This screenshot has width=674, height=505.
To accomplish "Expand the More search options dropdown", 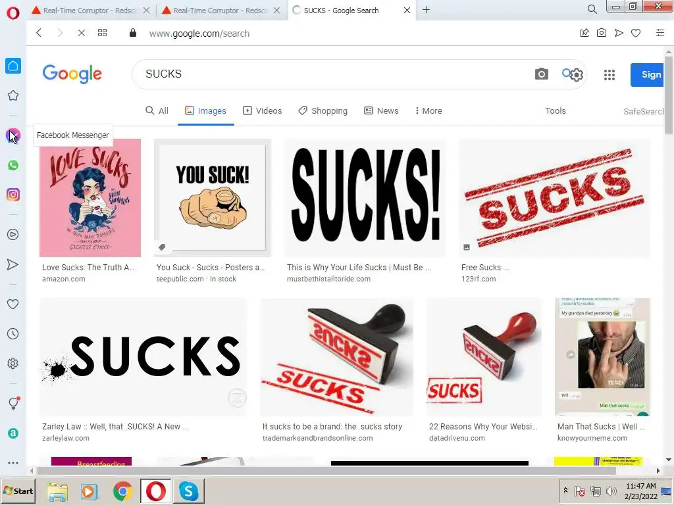I will coord(428,110).
